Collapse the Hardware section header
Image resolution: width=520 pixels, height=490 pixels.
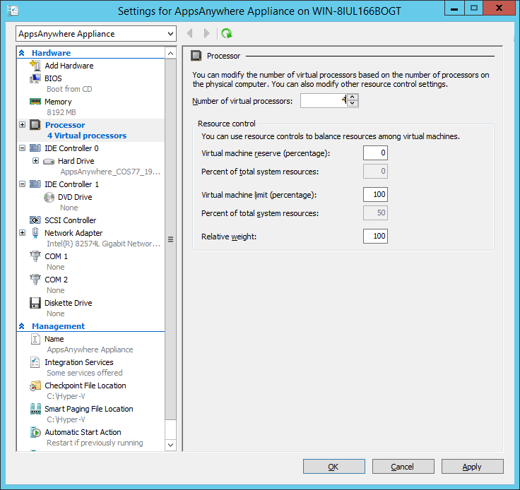22,53
